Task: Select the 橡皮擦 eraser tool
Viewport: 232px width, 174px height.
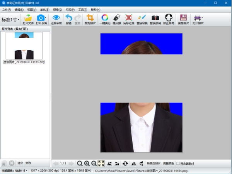Action: 117,18
